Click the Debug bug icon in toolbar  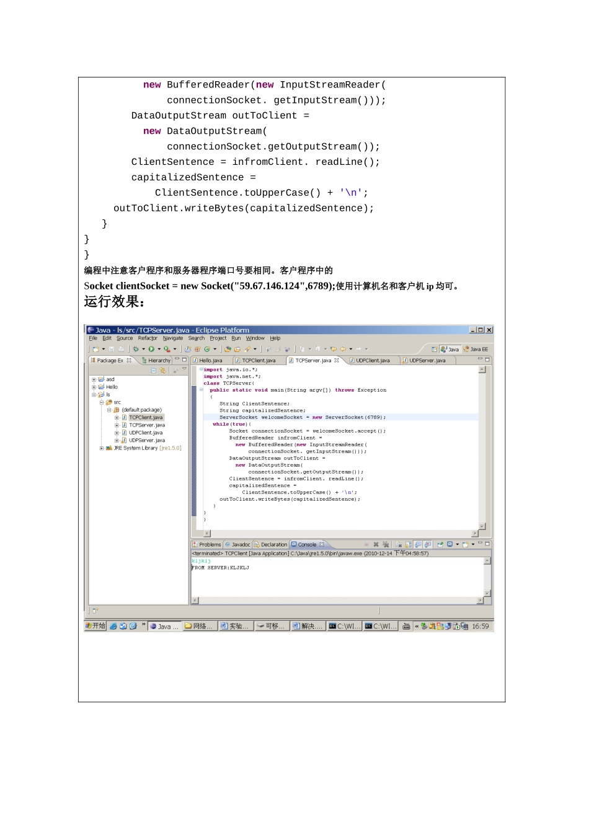[x=136, y=349]
